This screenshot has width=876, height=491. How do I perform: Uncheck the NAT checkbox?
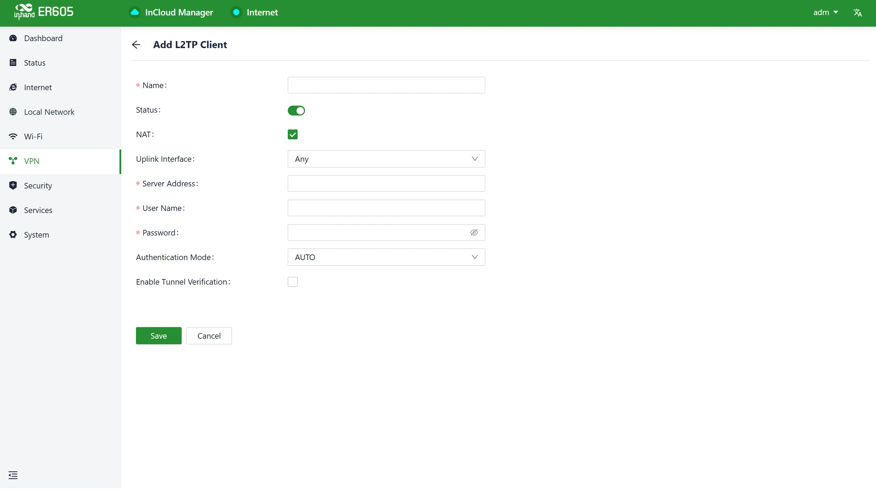tap(293, 134)
